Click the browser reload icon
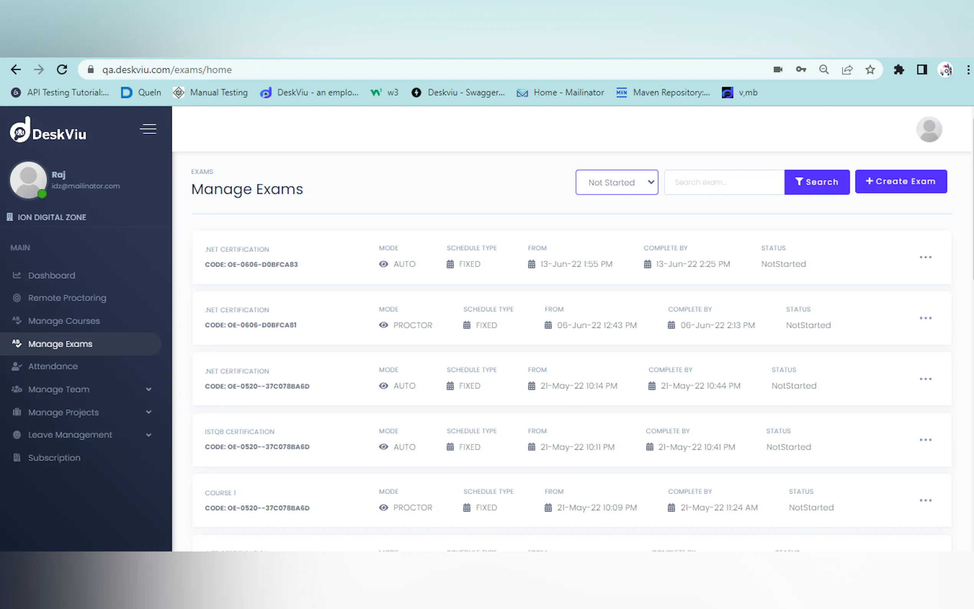 (x=62, y=70)
